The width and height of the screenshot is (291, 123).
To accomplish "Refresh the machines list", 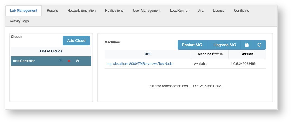I will [259, 45].
